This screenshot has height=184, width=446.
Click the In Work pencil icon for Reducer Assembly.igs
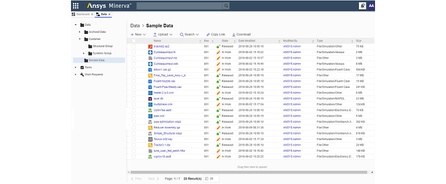pyautogui.click(x=218, y=127)
